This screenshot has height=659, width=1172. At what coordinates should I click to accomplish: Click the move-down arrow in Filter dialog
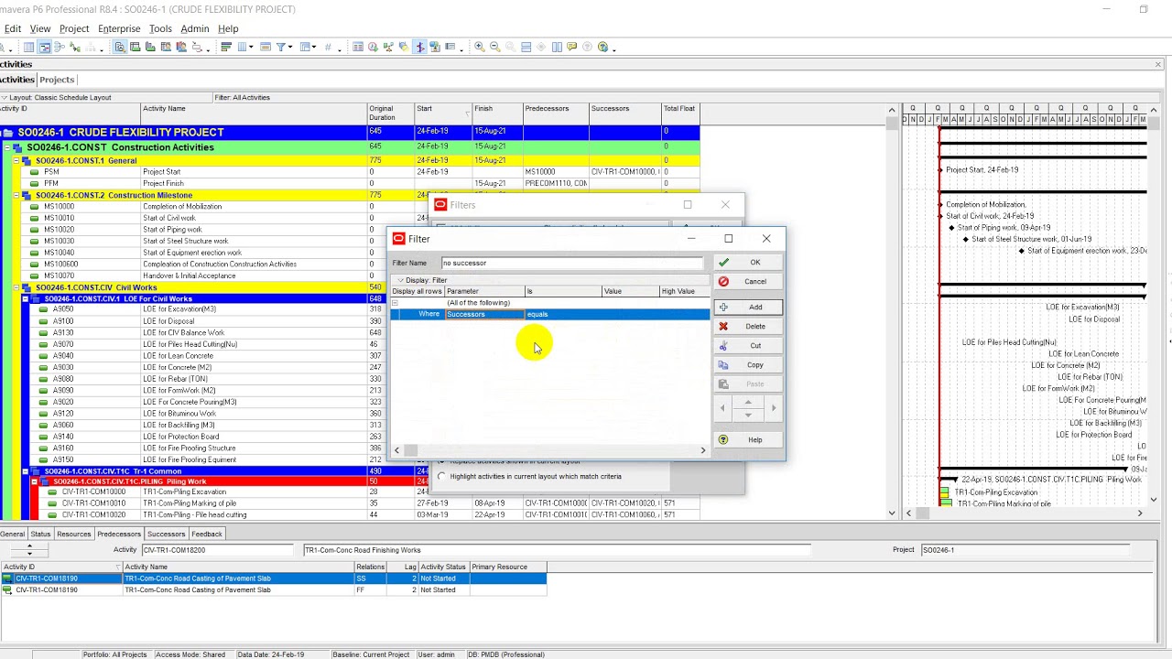[x=748, y=415]
